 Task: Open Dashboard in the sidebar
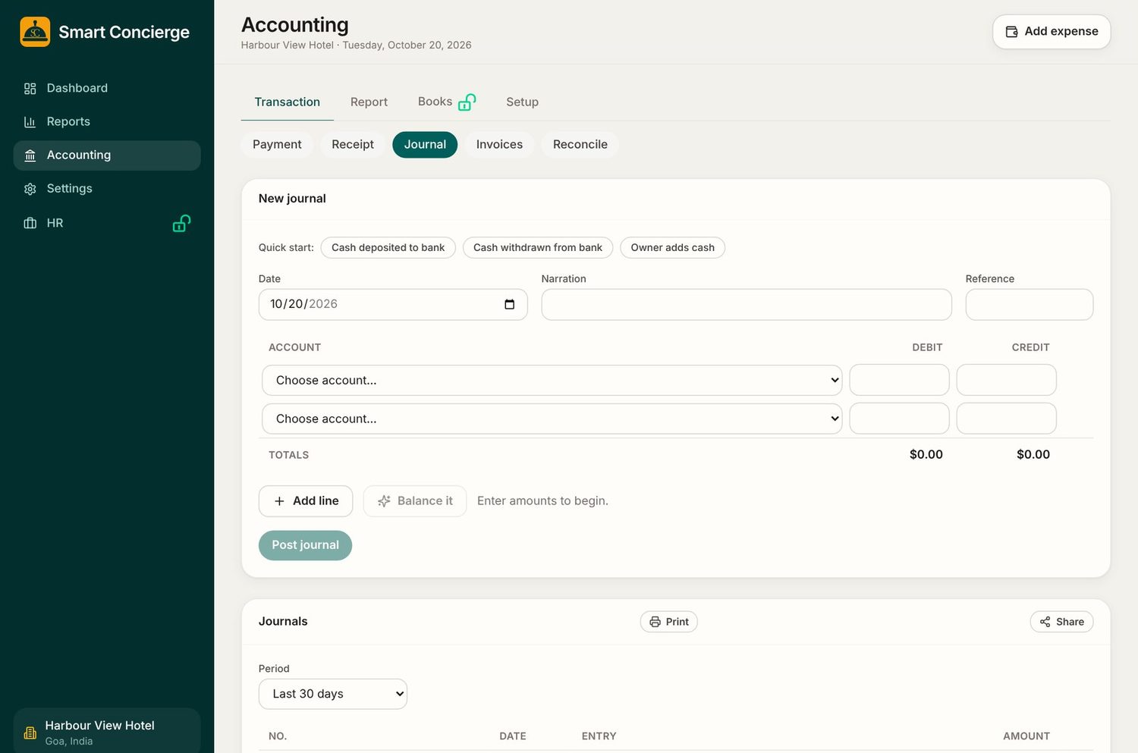[x=107, y=88]
